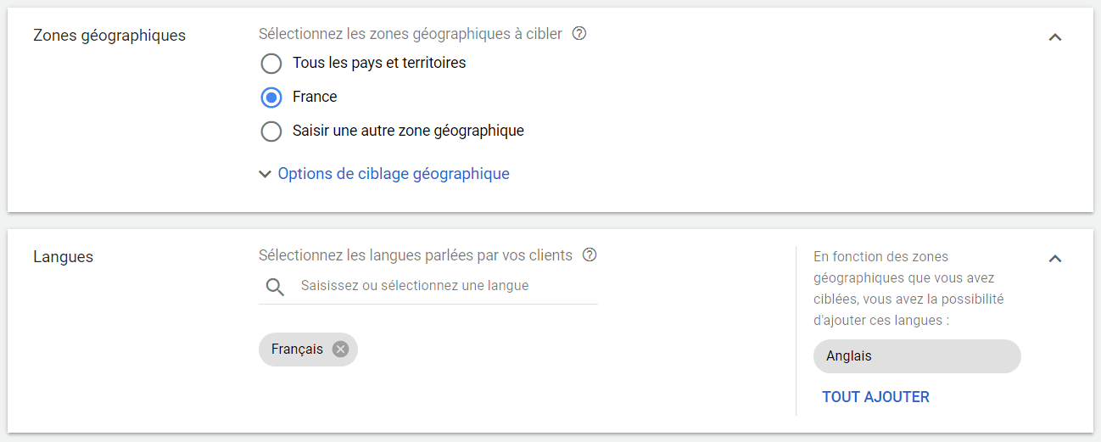The height and width of the screenshot is (442, 1101).
Task: Click the Français chip label
Action: click(297, 350)
